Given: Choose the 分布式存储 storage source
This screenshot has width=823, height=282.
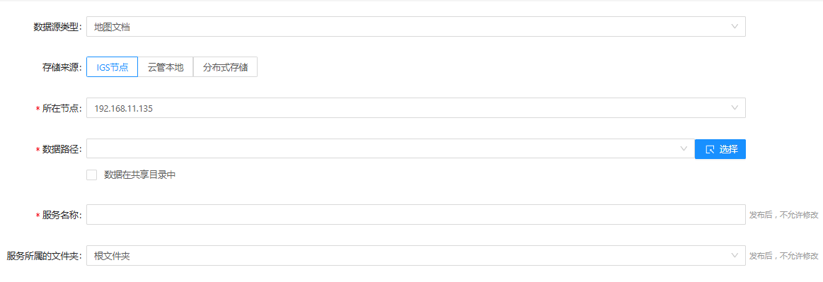Looking at the screenshot, I should click(225, 67).
